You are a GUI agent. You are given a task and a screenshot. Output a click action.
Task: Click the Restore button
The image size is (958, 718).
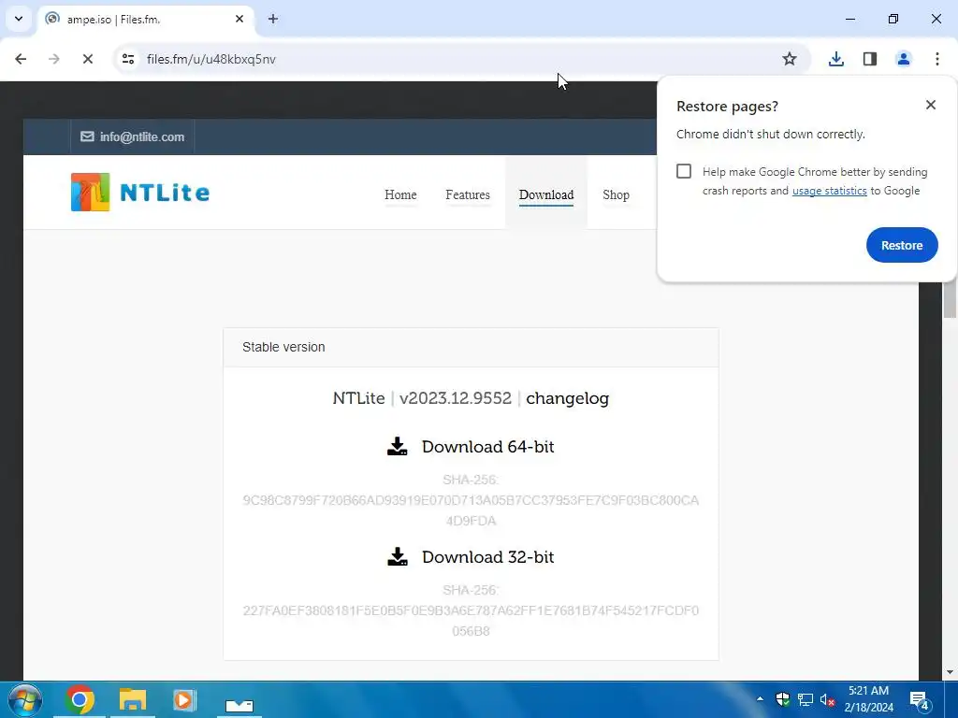click(902, 245)
